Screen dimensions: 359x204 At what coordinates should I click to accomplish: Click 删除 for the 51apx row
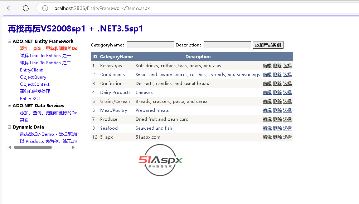pyautogui.click(x=277, y=137)
